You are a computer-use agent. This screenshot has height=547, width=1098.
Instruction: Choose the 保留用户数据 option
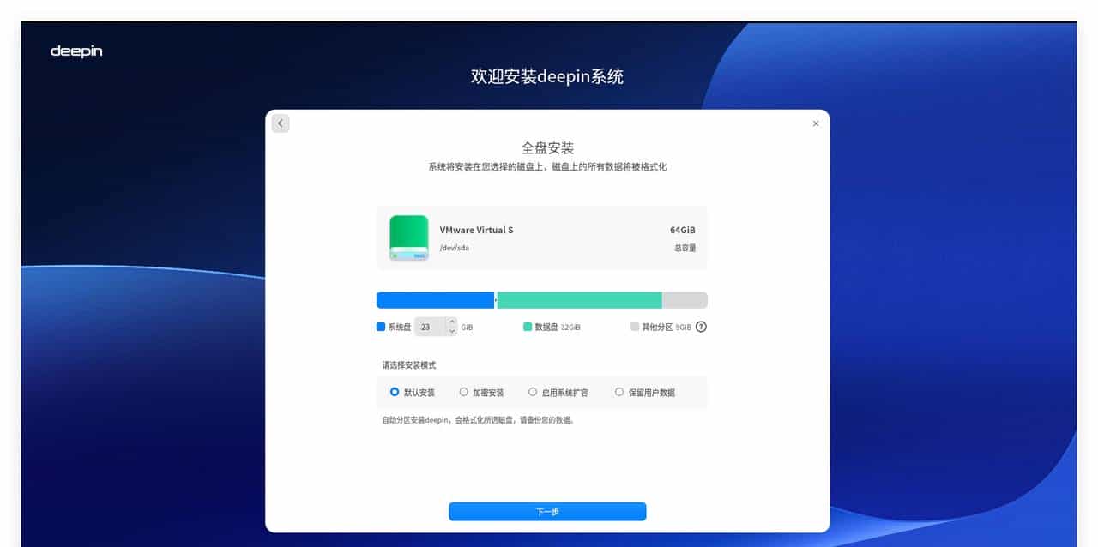[x=619, y=392]
